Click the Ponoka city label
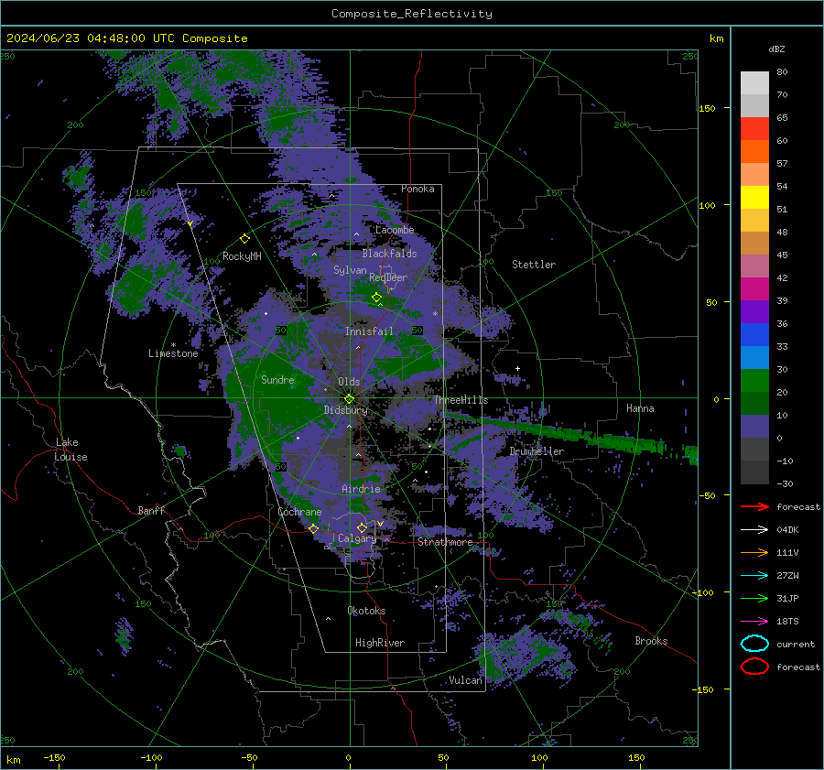Screen dimensions: 824x770 tap(417, 189)
